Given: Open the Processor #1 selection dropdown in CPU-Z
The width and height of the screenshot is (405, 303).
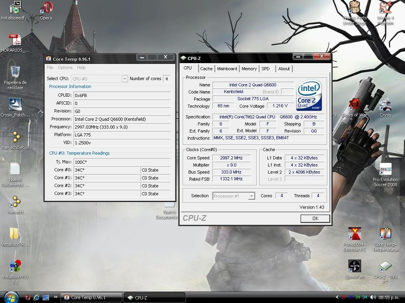Looking at the screenshot, I should pos(251,196).
